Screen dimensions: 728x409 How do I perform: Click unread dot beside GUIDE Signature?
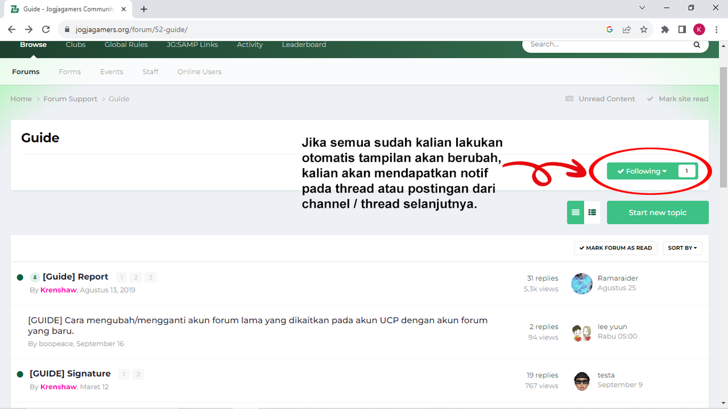click(x=20, y=374)
